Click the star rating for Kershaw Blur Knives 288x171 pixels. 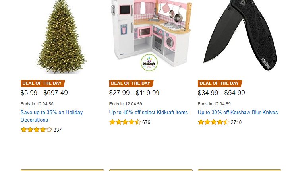pyautogui.click(x=214, y=122)
